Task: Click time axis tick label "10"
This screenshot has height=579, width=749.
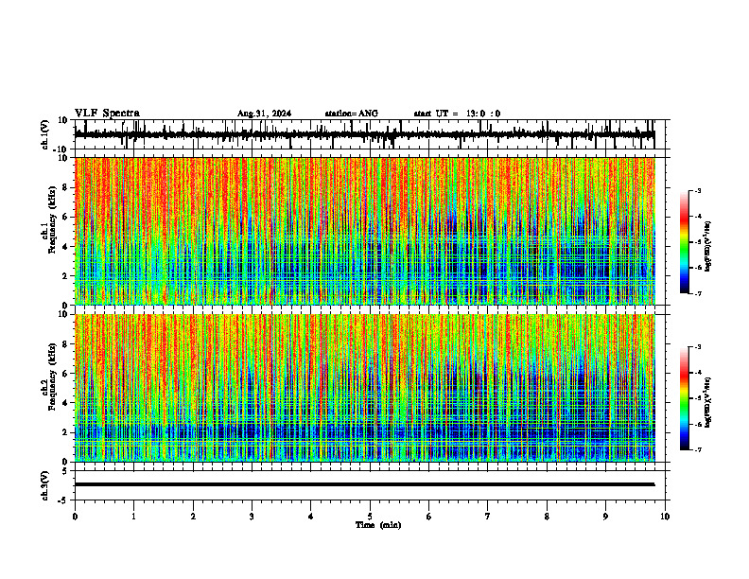Action: point(665,517)
